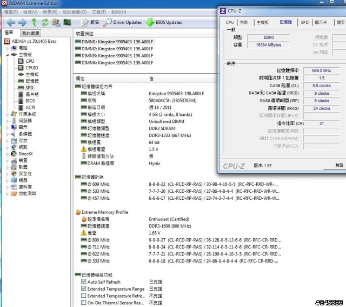Collapse the motherboard tree node
This screenshot has width=346, height=307.
tap(8, 55)
